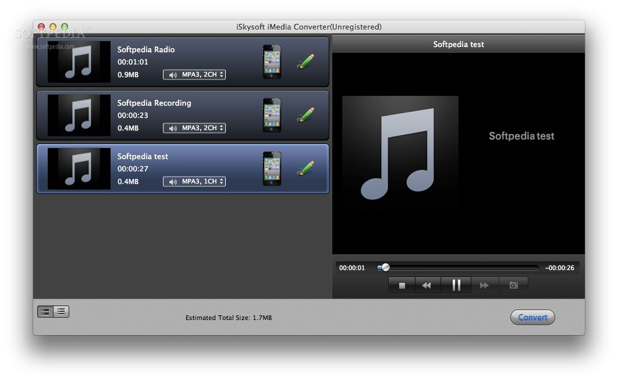Viewport: 618px width, 381px height.
Task: Click the Estimated Total Size: 1.7MB status text
Action: (229, 318)
